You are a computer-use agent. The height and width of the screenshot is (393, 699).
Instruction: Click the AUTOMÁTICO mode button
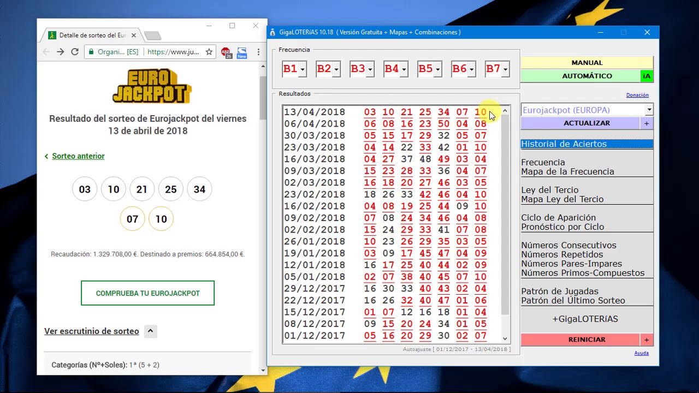(580, 76)
